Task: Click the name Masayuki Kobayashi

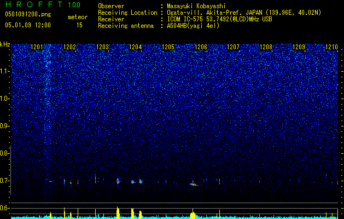Action: coord(196,6)
